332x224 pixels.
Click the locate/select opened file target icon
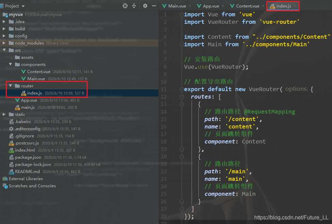125,6
